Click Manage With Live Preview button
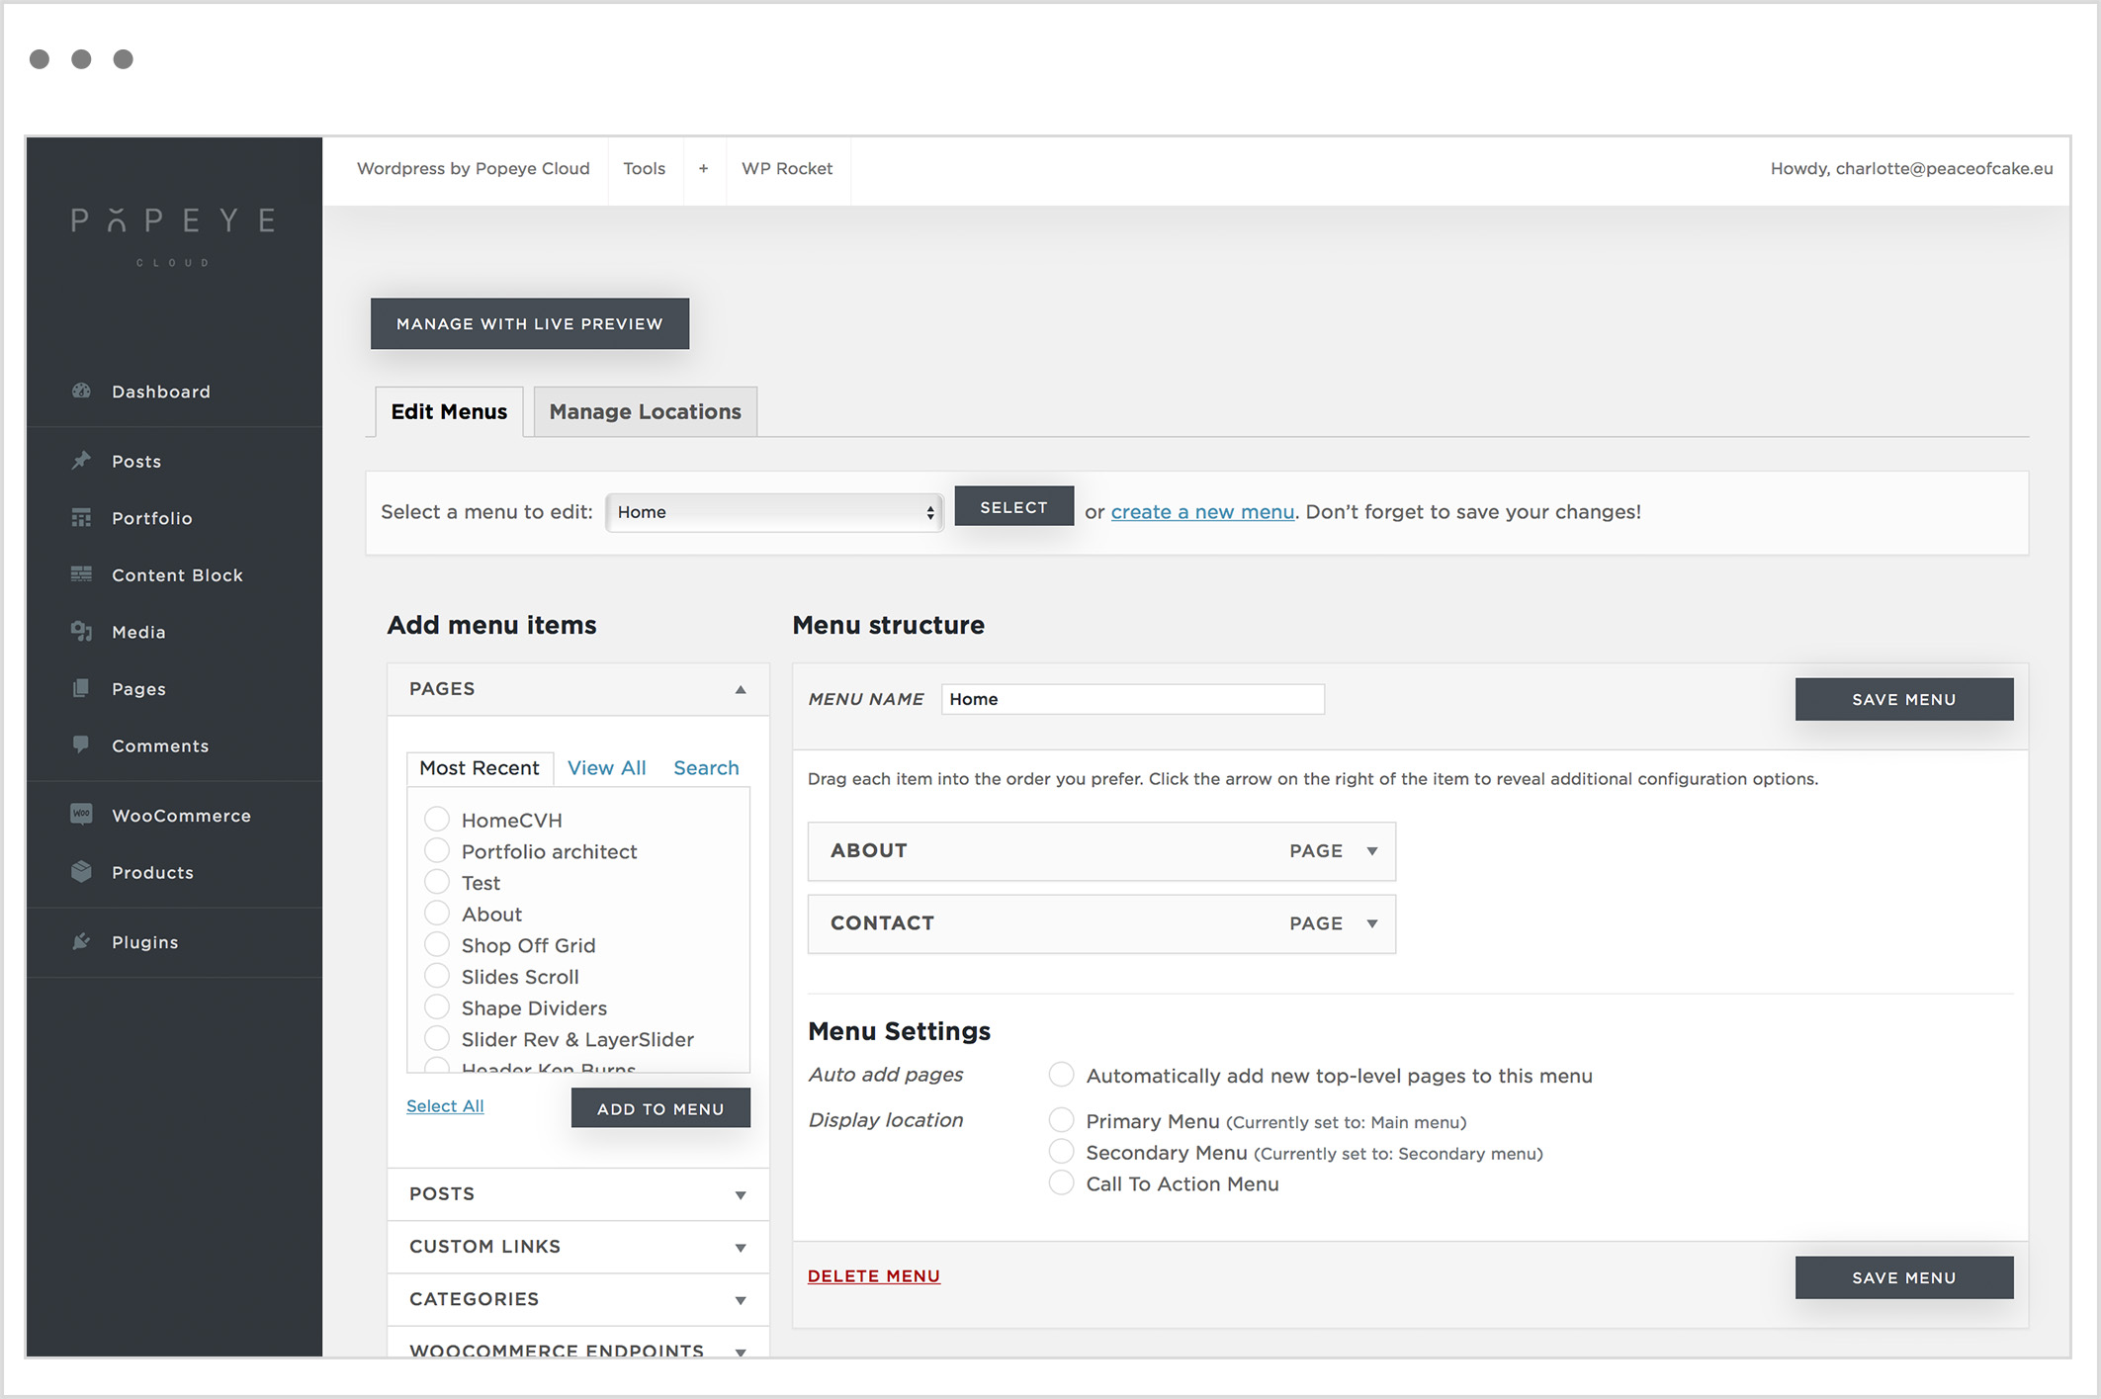This screenshot has height=1399, width=2101. pos(530,323)
